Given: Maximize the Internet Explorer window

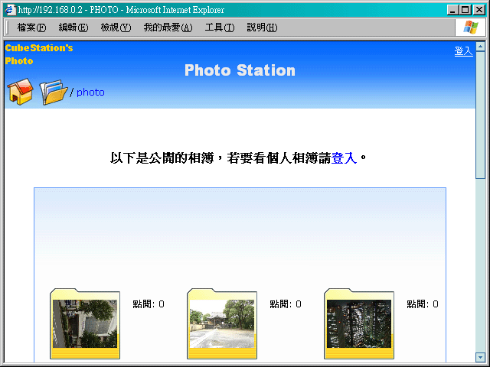Looking at the screenshot, I should coord(465,10).
